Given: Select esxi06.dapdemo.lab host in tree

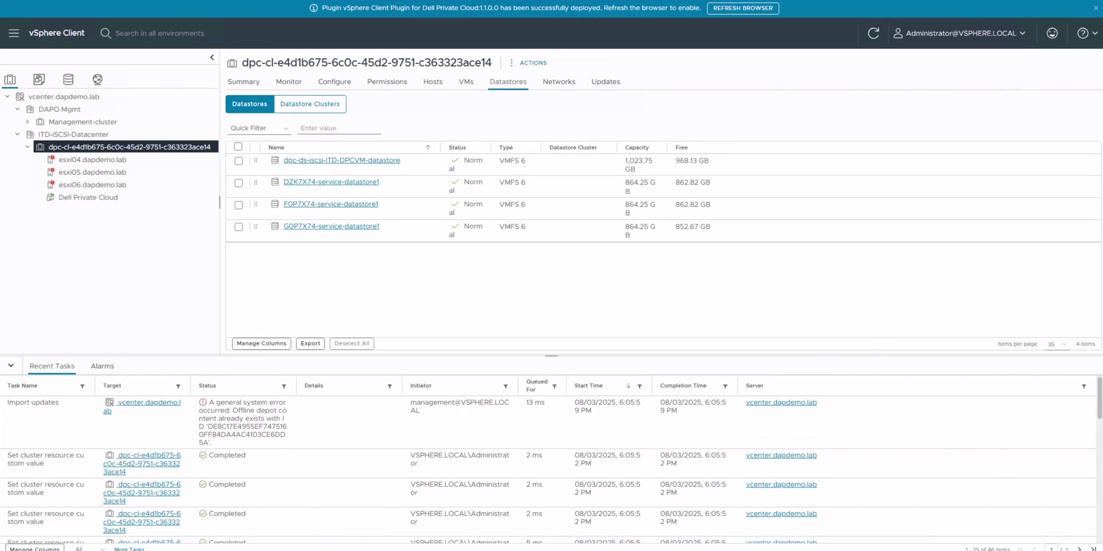Looking at the screenshot, I should tap(92, 185).
